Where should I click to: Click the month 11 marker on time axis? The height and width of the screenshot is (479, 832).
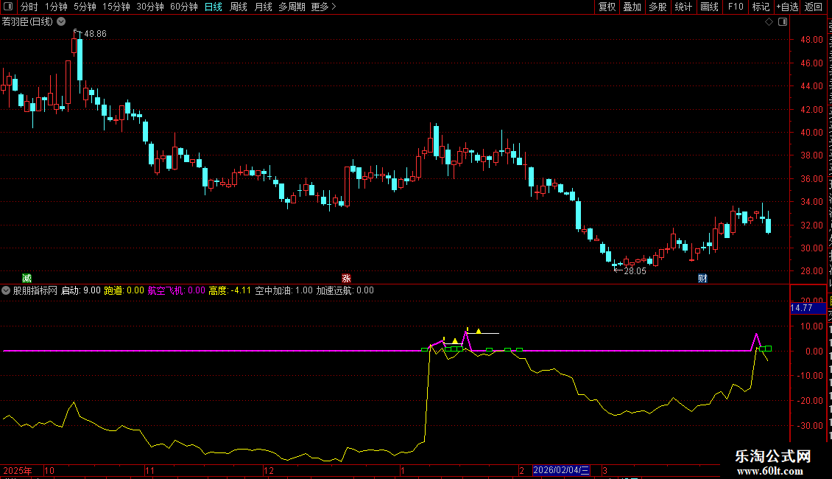tap(149, 470)
